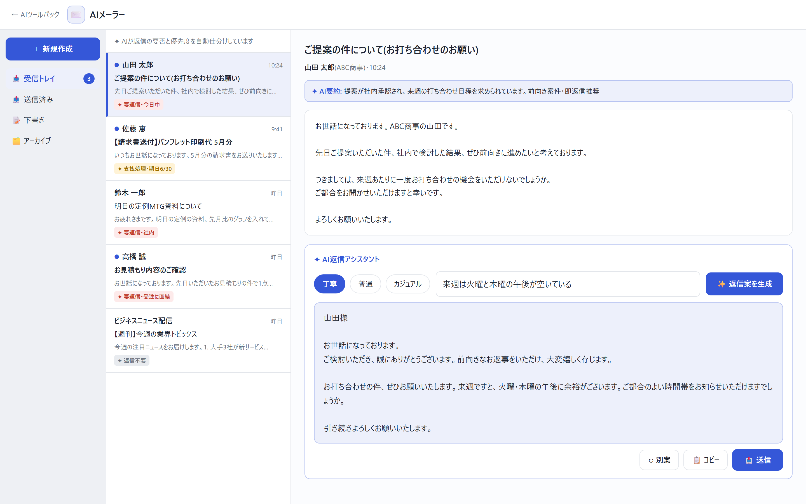
Task: Click inside the generated reply draft text area
Action: (x=548, y=373)
